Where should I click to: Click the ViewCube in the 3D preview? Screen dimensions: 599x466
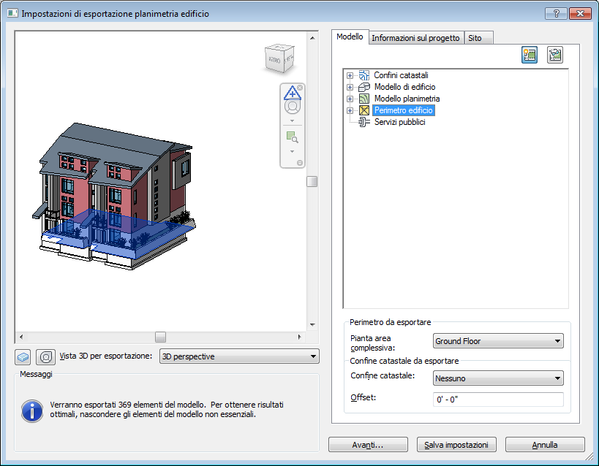[279, 58]
